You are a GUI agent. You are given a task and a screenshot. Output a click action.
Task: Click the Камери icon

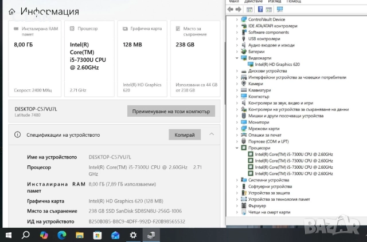244,84
